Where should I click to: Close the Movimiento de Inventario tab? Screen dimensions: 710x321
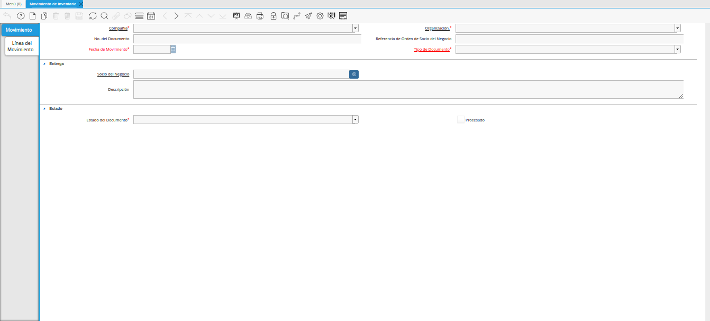(x=81, y=4)
